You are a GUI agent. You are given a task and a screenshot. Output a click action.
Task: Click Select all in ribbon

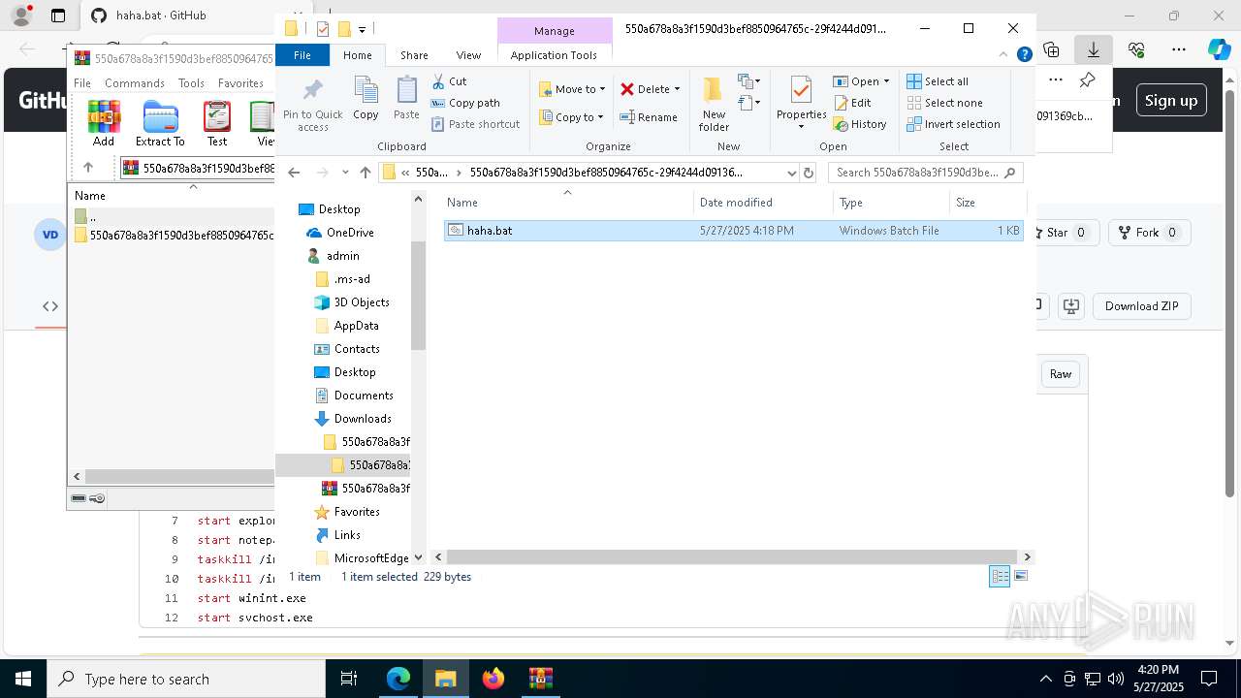point(938,81)
